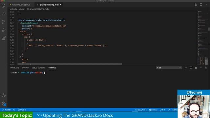Open the Extensions view

[x=4, y=38]
